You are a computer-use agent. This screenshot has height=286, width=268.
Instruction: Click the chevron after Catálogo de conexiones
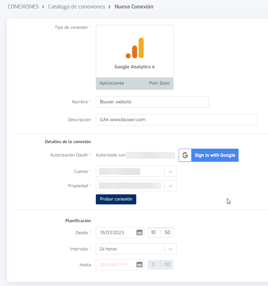click(x=109, y=7)
